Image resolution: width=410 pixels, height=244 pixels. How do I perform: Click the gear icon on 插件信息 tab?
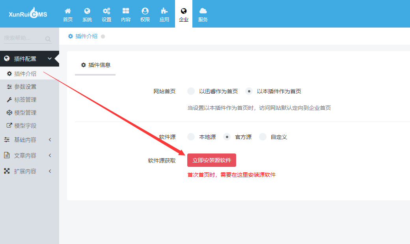(84, 65)
